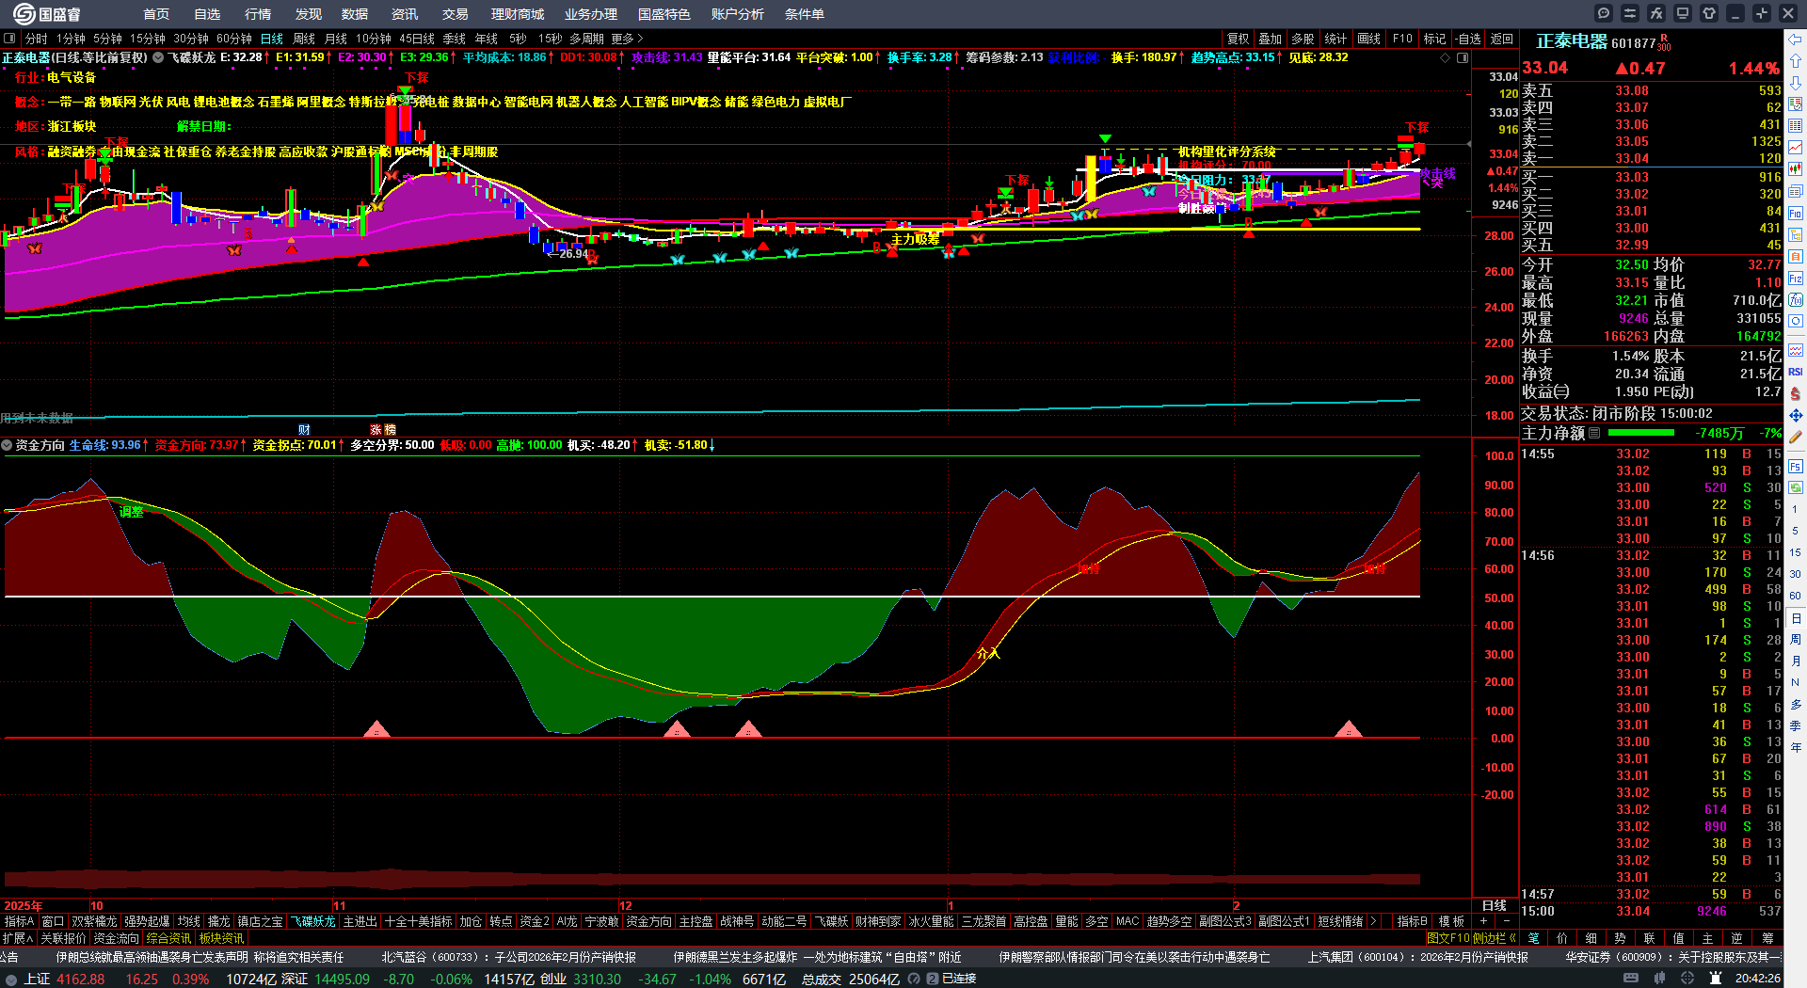Open the message chat bubble icon
The width and height of the screenshot is (1807, 988).
click(x=1604, y=13)
